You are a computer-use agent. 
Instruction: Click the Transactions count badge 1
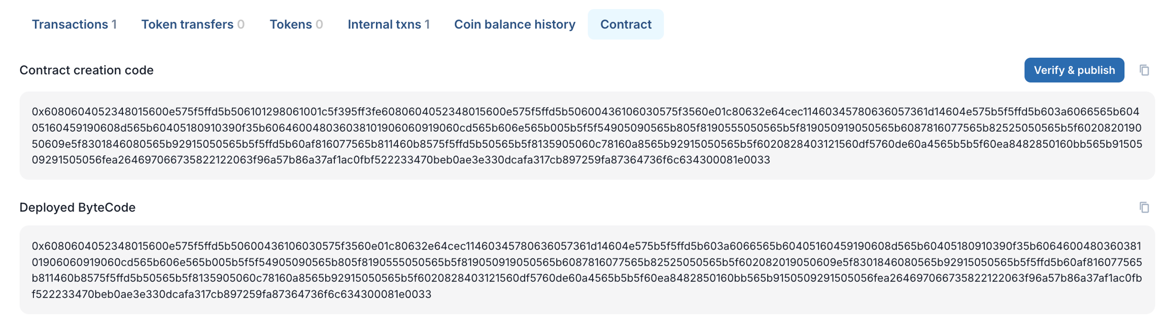pos(114,24)
